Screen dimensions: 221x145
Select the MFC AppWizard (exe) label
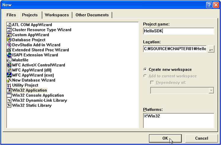tap(33, 75)
